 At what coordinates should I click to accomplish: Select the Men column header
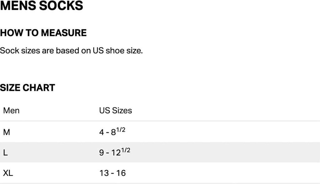tap(11, 111)
